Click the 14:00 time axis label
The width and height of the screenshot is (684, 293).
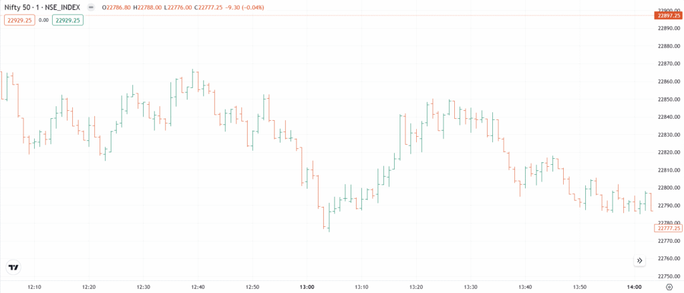point(634,287)
